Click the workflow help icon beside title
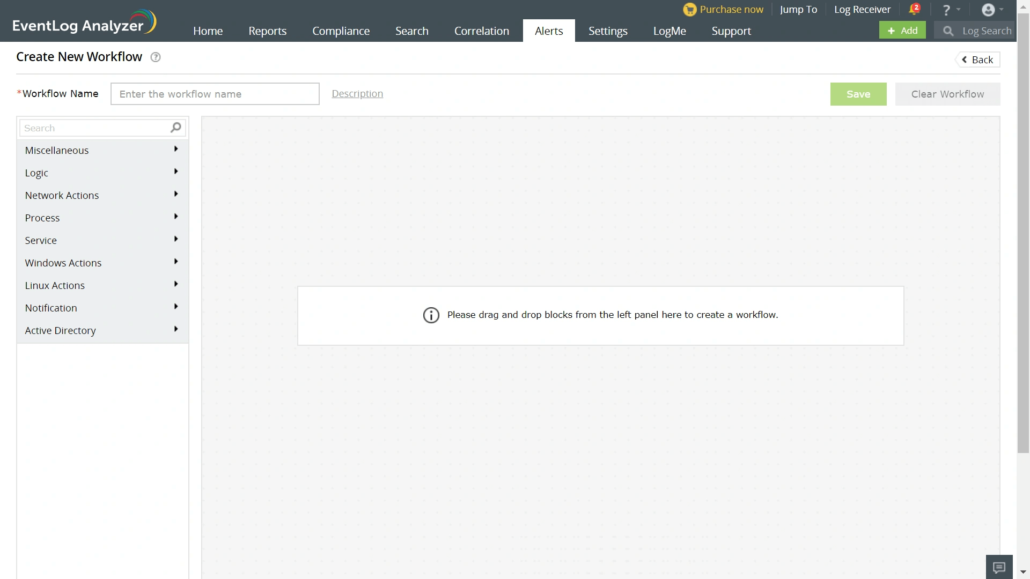This screenshot has width=1030, height=579. [156, 57]
